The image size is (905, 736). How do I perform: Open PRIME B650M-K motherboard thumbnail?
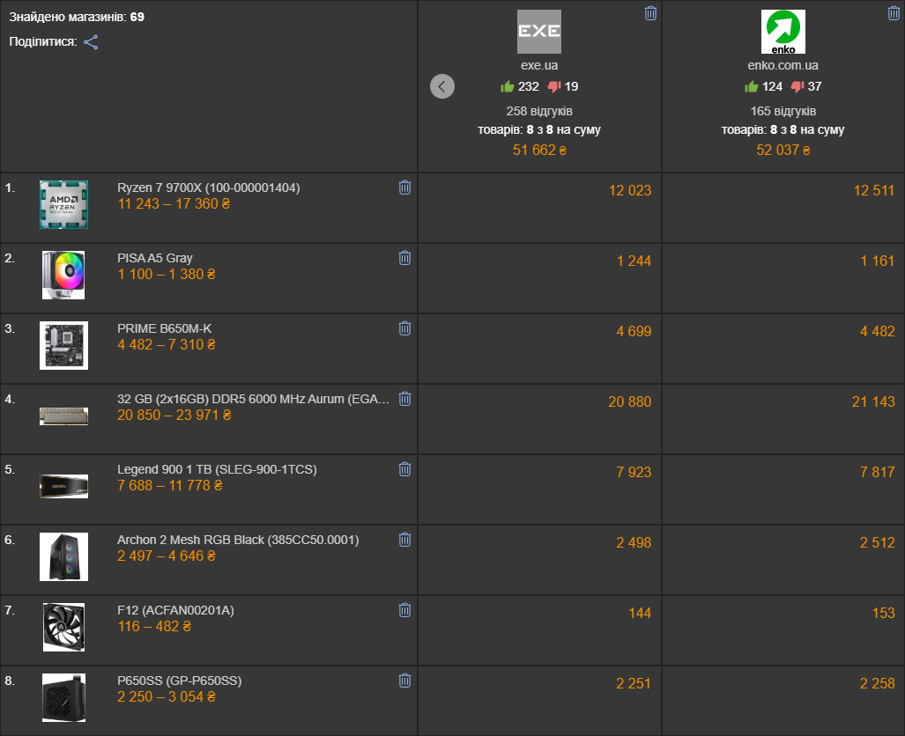pyautogui.click(x=63, y=345)
